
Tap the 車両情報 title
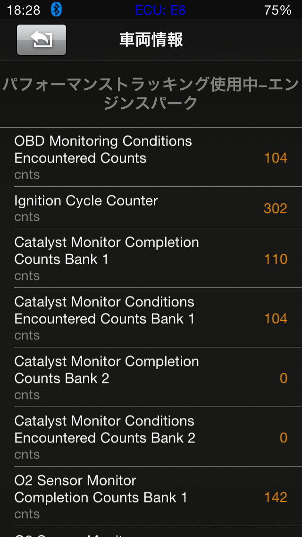pos(151,40)
